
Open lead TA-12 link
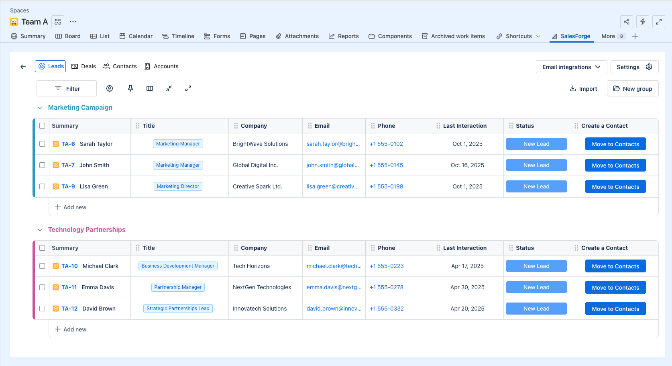click(69, 309)
